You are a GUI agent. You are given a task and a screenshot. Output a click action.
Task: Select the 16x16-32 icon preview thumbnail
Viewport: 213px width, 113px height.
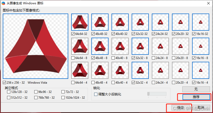(x=201, y=22)
